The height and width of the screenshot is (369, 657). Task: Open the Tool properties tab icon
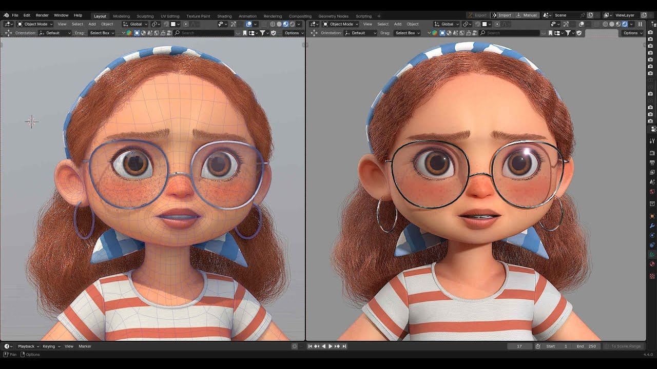click(652, 140)
